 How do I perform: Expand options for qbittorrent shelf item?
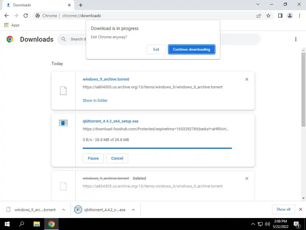coord(133,210)
